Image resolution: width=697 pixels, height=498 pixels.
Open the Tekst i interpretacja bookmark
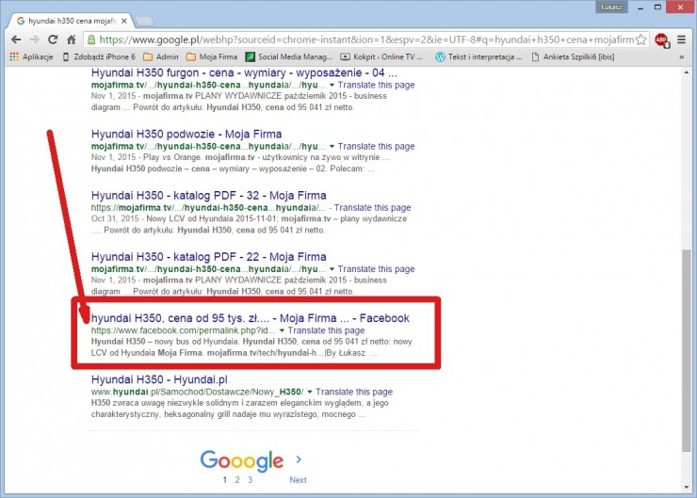click(478, 56)
